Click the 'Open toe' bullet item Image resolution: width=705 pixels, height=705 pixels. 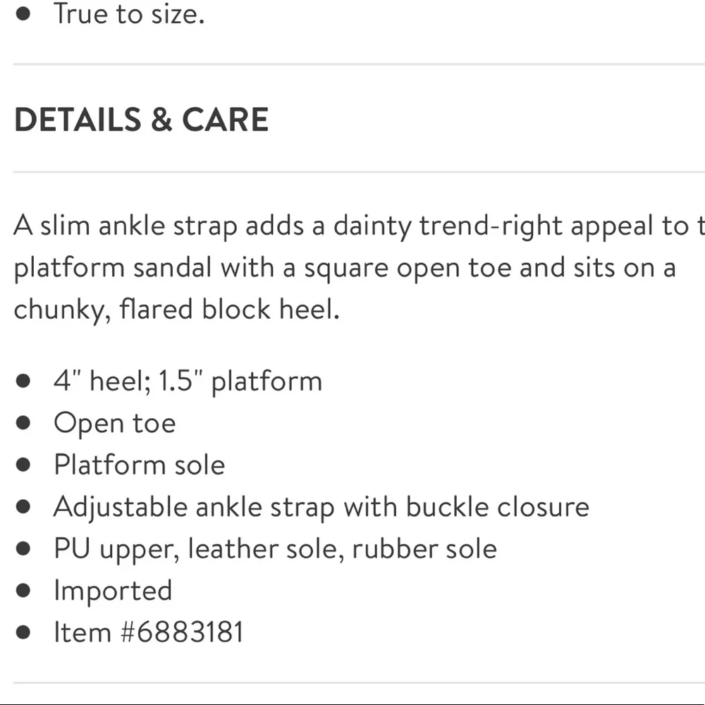click(115, 424)
